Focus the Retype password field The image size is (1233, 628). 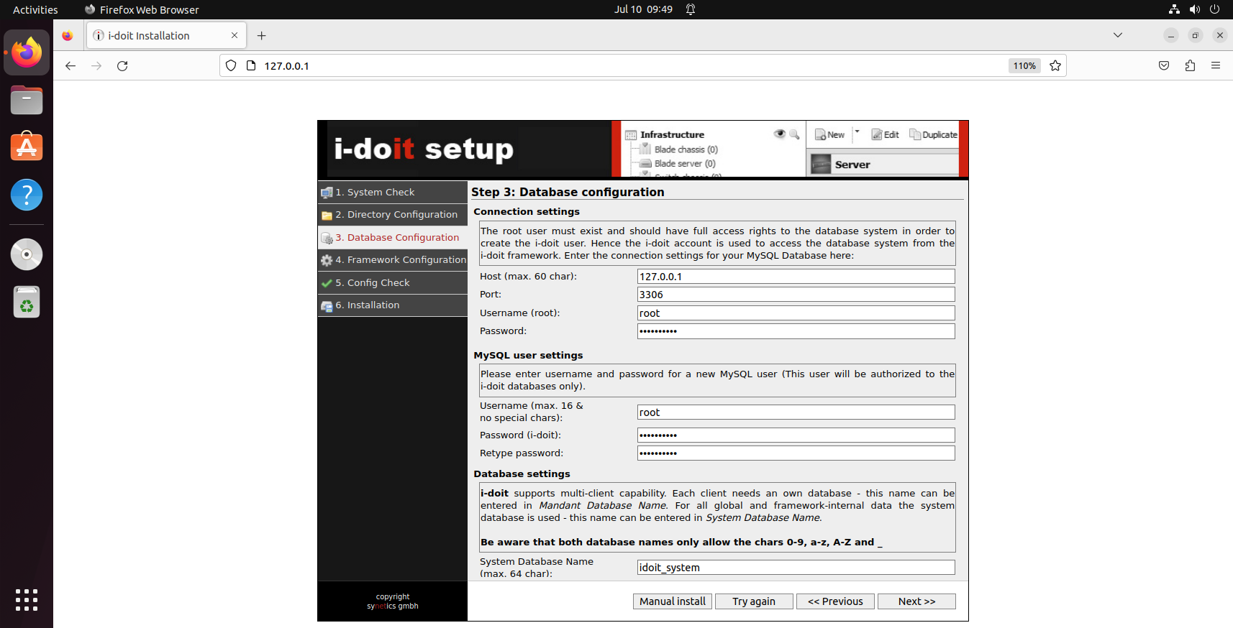(796, 453)
